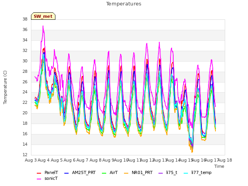This screenshot has width=248, height=186.
Task: Click the cyan li77_temp color marker
Action: point(186,173)
